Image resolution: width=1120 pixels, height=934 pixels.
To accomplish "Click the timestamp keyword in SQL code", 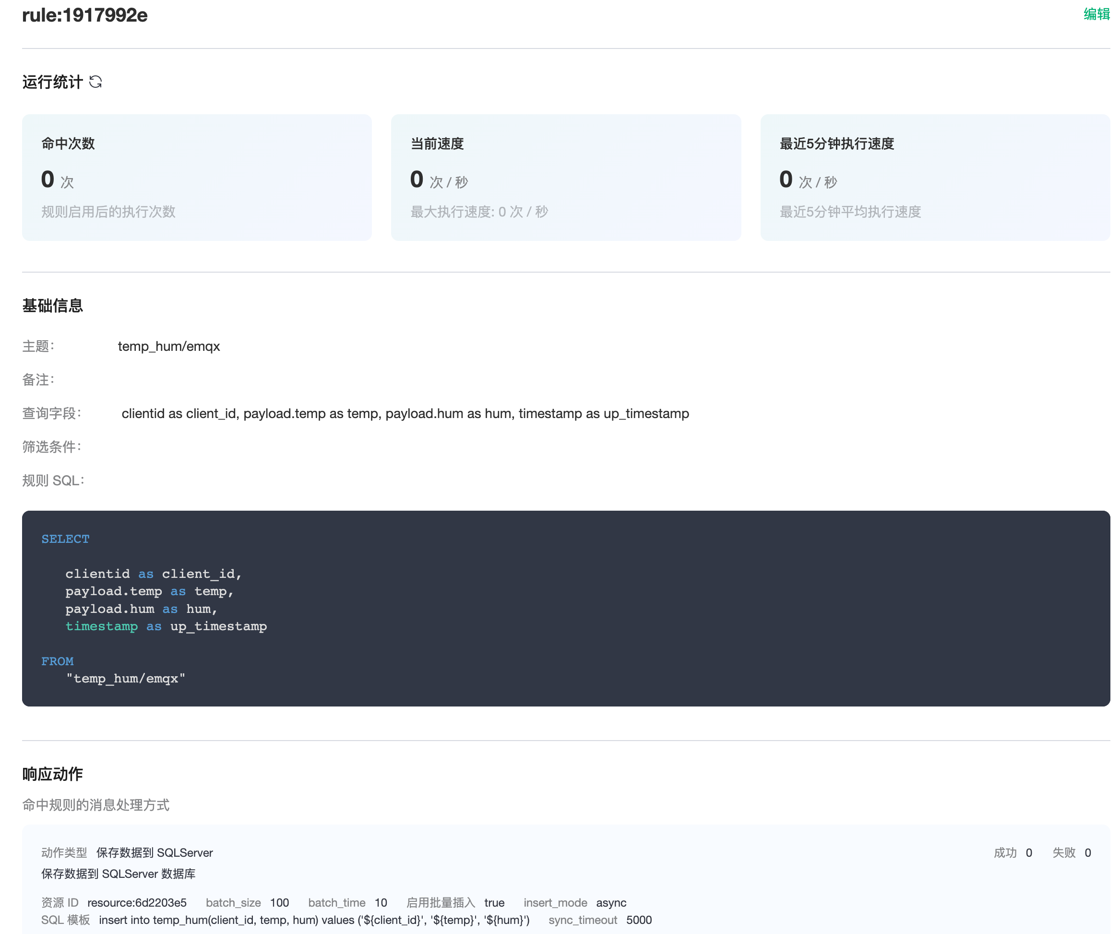I will coord(101,626).
